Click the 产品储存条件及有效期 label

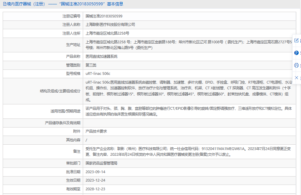(63, 123)
